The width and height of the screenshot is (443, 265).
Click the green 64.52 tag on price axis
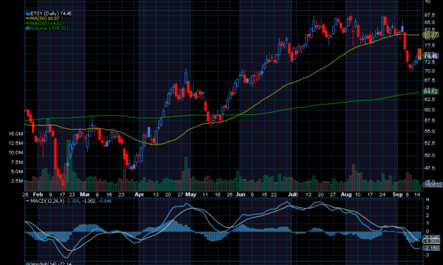[x=430, y=92]
